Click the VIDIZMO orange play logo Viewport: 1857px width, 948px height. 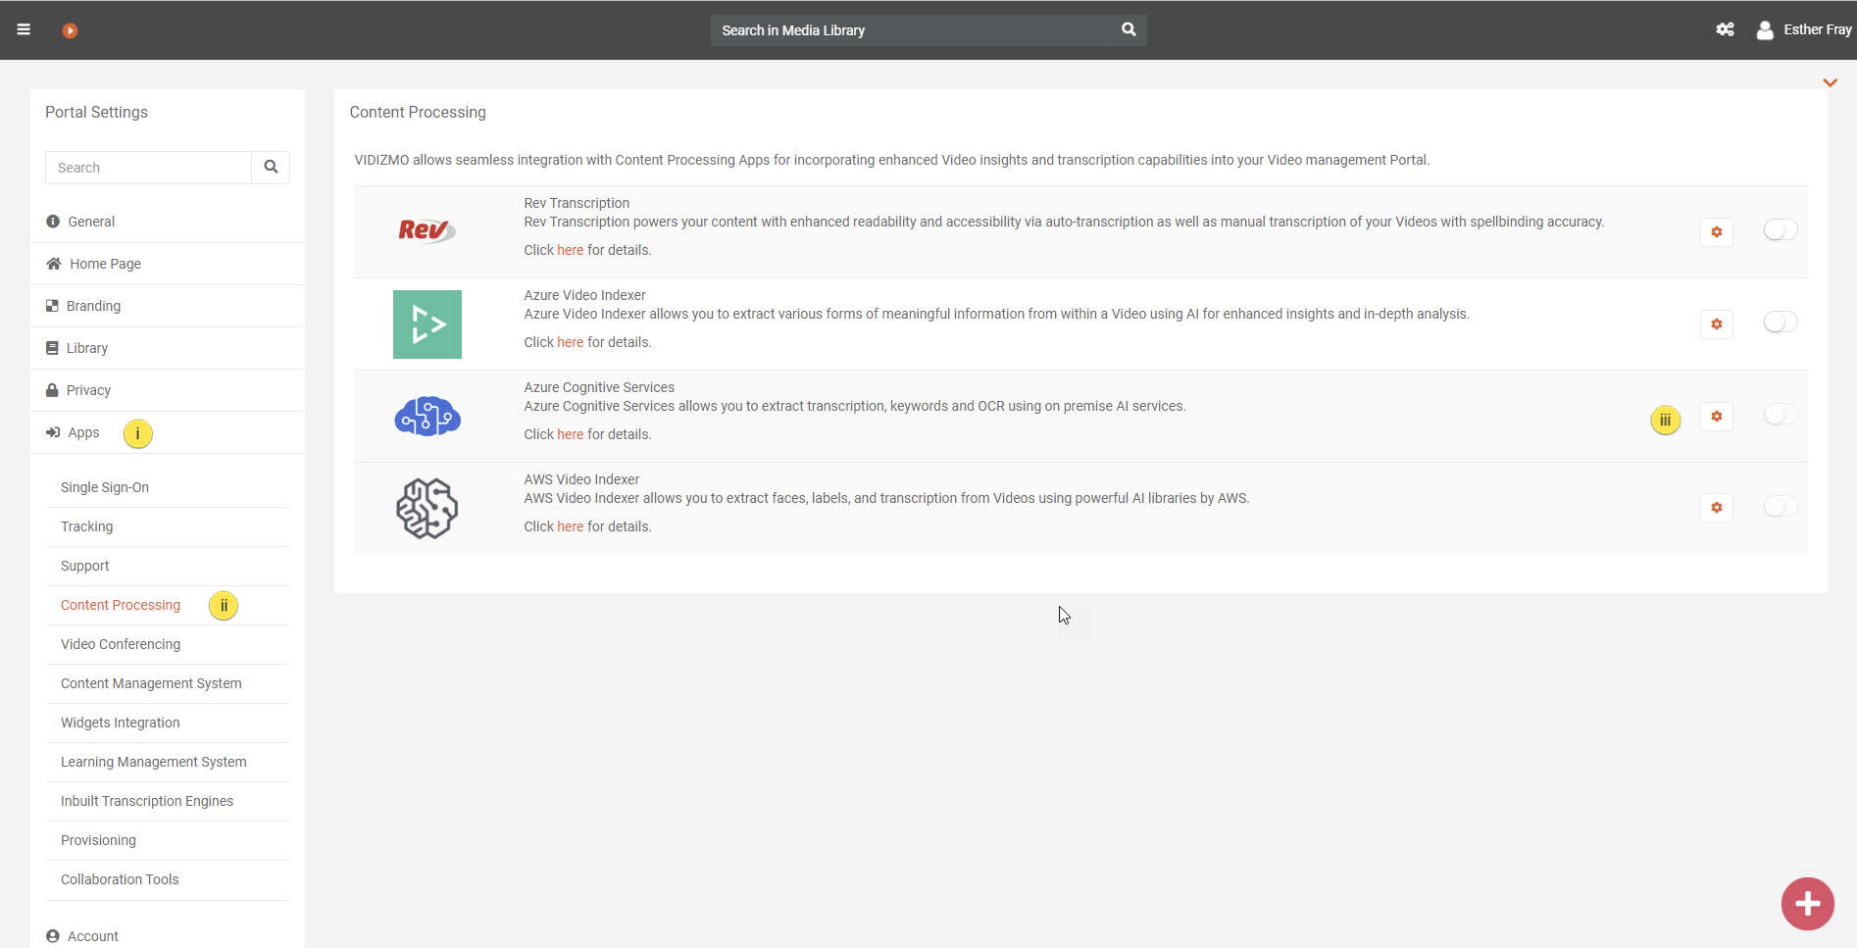pos(70,30)
